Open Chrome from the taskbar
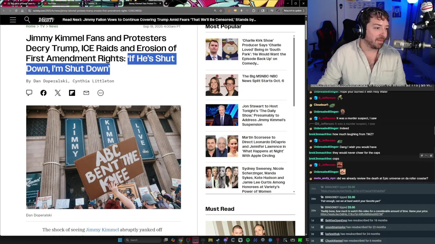435x244 pixels. pos(180,240)
